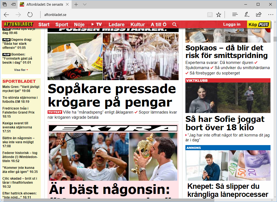Open the Start menu item
Image resolution: width=277 pixels, height=202 pixels.
[x=44, y=24]
